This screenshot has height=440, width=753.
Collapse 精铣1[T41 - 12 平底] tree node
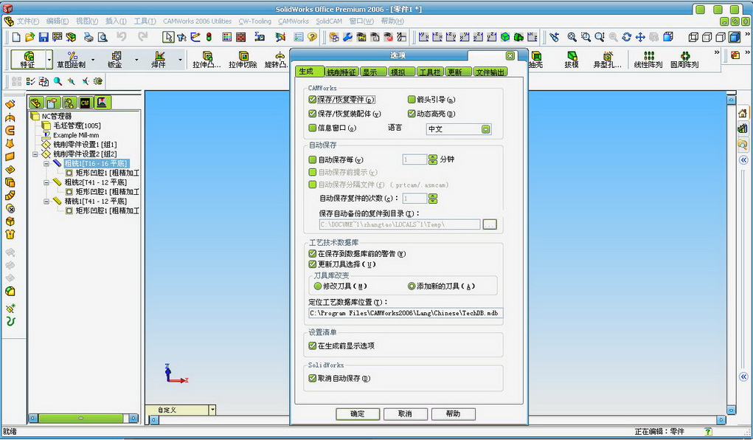[46, 202]
